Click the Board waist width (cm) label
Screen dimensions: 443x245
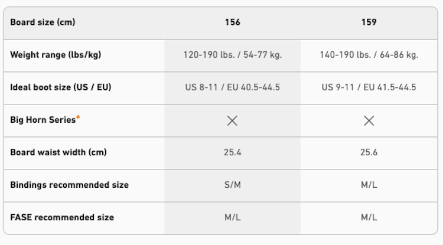[x=58, y=152]
